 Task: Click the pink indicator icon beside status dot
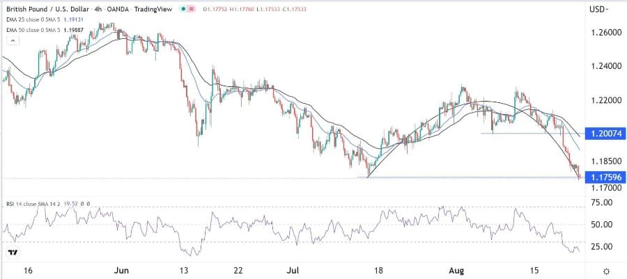point(191,10)
